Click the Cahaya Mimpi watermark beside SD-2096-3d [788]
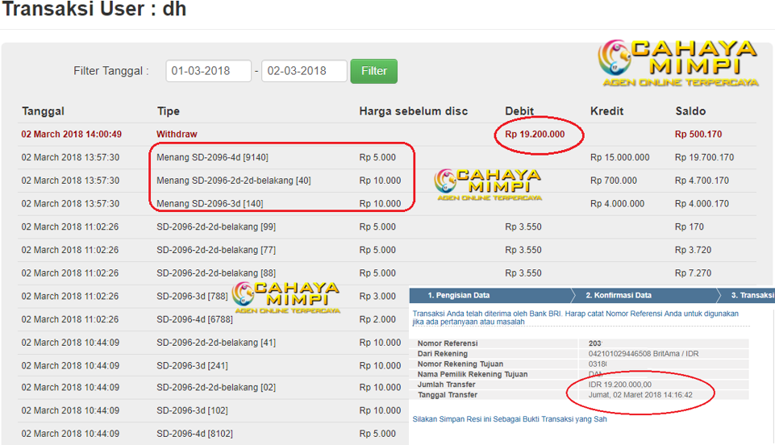Viewport: 775px width, 445px height. (286, 296)
